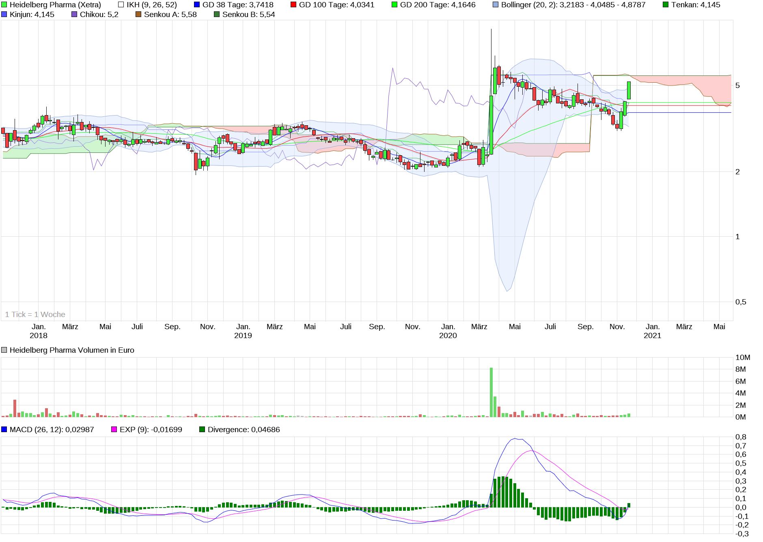Click the dark green Tenkan legend swatch
This screenshot has height=542, width=763.
tap(666, 5)
